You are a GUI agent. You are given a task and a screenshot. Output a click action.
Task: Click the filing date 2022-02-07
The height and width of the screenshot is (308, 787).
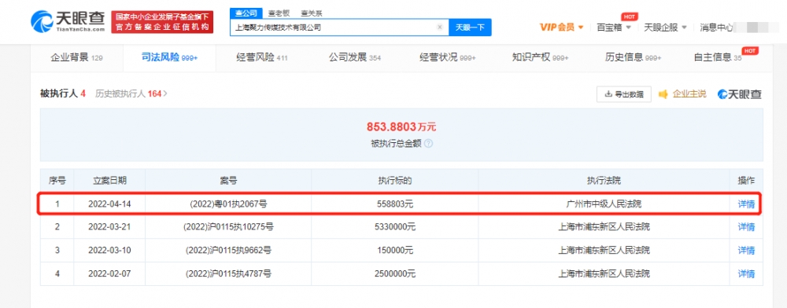[109, 274]
